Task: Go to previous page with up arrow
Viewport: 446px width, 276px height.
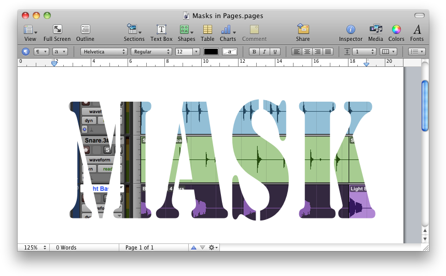Action: click(x=193, y=247)
